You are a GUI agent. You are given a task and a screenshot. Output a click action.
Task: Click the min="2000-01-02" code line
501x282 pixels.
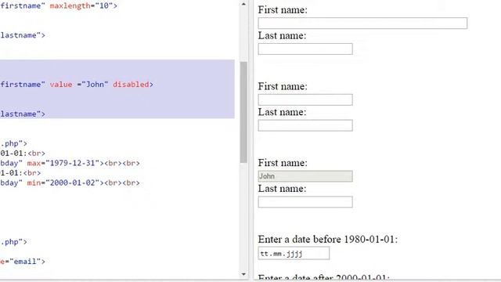pyautogui.click(x=70, y=183)
